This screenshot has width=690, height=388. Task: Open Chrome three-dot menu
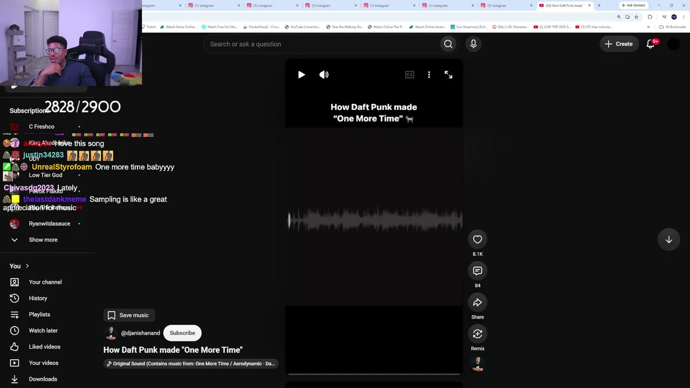[x=684, y=17]
